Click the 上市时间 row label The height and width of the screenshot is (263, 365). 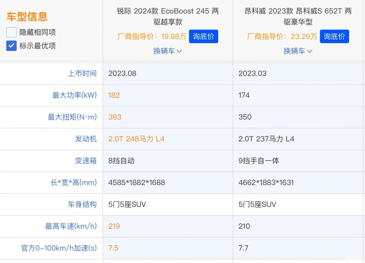click(82, 73)
